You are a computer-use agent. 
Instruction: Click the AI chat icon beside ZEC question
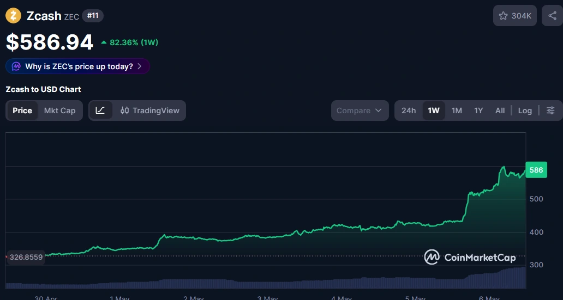click(16, 66)
